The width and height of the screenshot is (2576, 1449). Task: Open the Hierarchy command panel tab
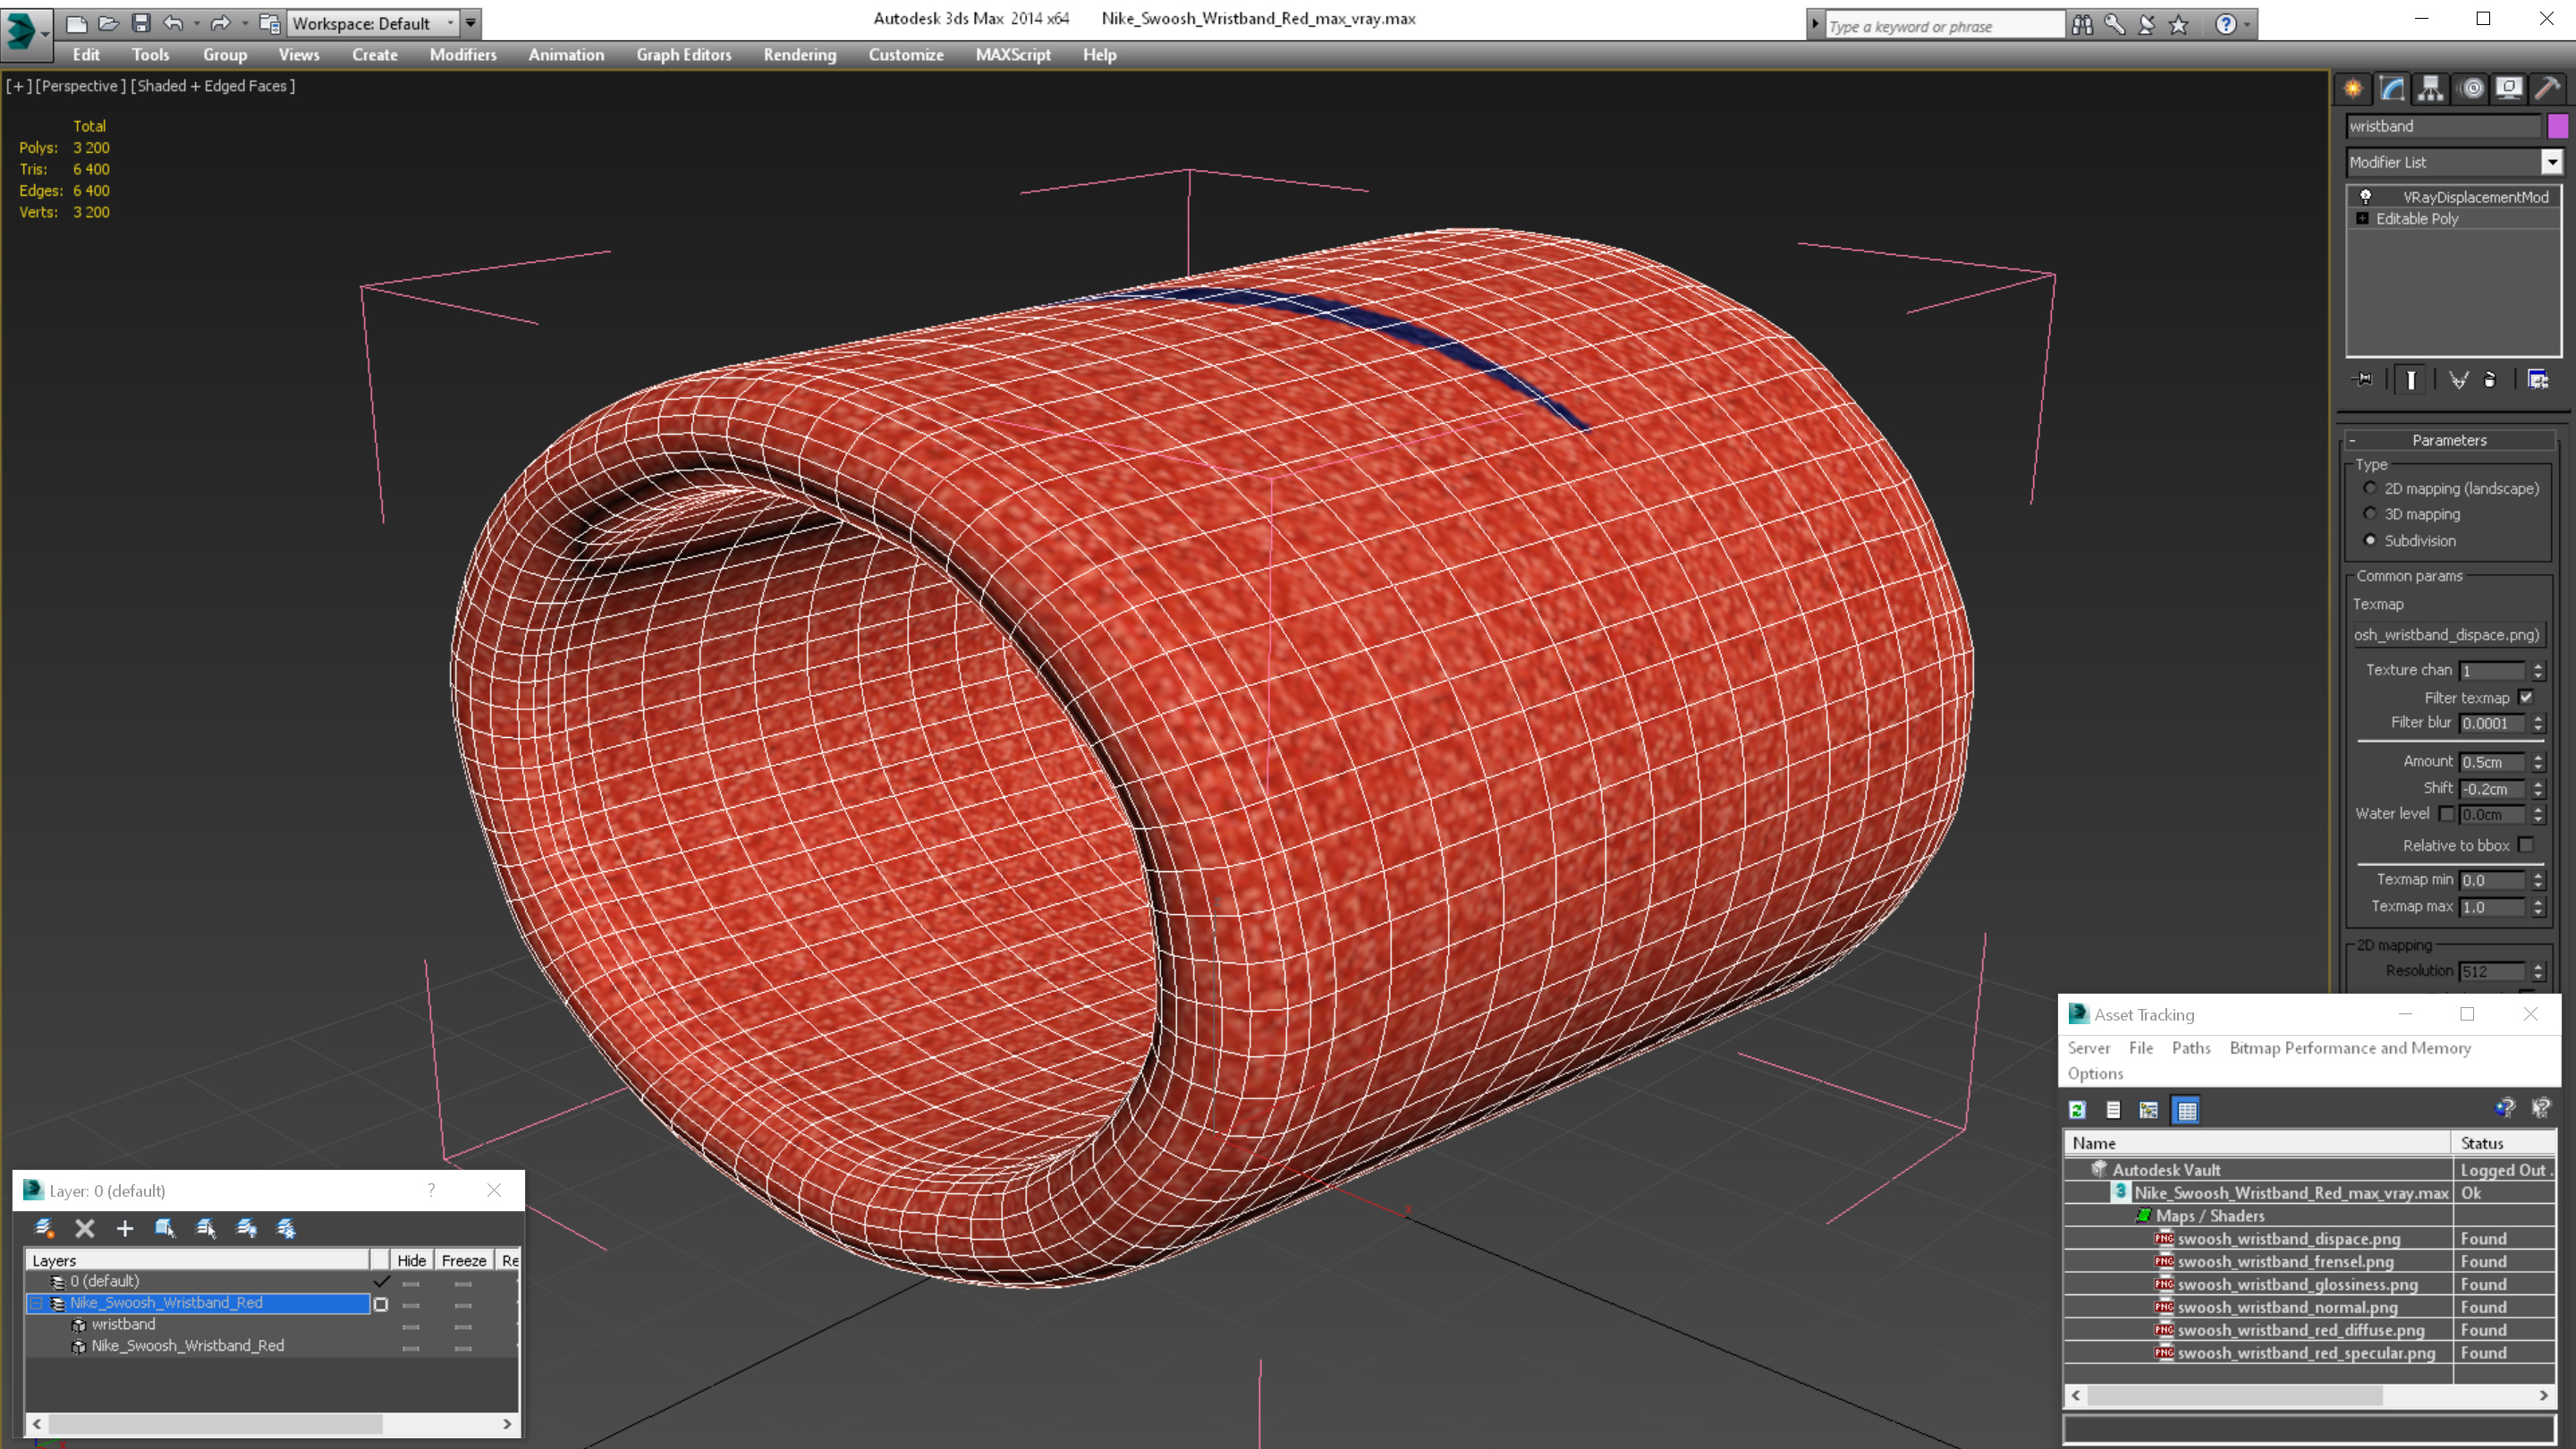point(2431,88)
